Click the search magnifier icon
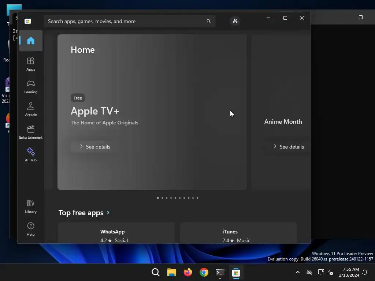This screenshot has height=281, width=375. [x=208, y=21]
